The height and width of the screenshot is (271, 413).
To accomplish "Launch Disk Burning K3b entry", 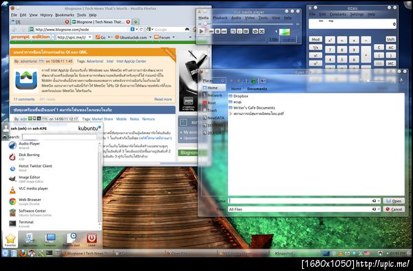I will coord(53,157).
